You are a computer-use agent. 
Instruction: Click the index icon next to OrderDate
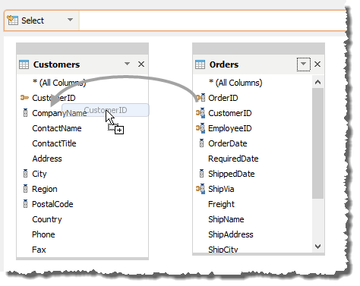pyautogui.click(x=201, y=143)
